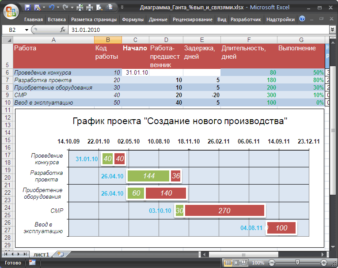Click the Select All corner triangle
Image resolution: width=338 pixels, height=268 pixels.
pyautogui.click(x=8, y=40)
